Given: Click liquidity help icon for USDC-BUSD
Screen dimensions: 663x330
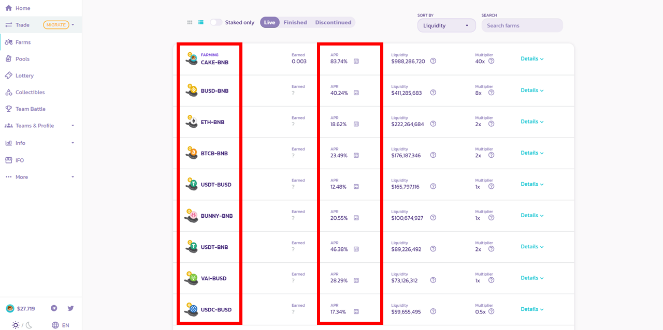Looking at the screenshot, I should pos(433,311).
